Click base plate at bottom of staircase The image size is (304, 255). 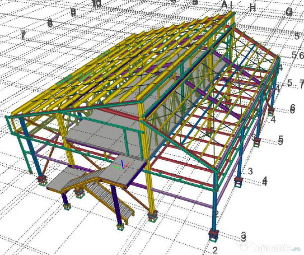click(x=121, y=227)
